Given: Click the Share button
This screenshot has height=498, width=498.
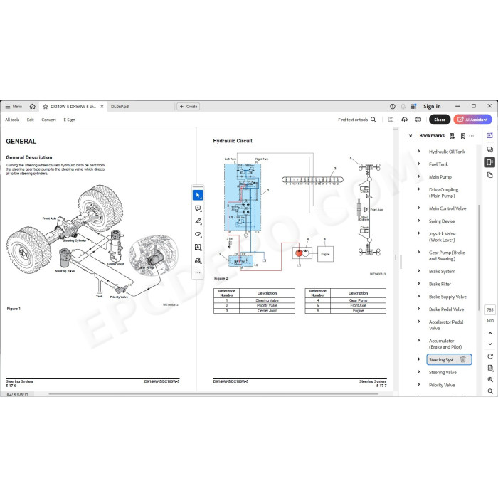Looking at the screenshot, I should pos(440,120).
